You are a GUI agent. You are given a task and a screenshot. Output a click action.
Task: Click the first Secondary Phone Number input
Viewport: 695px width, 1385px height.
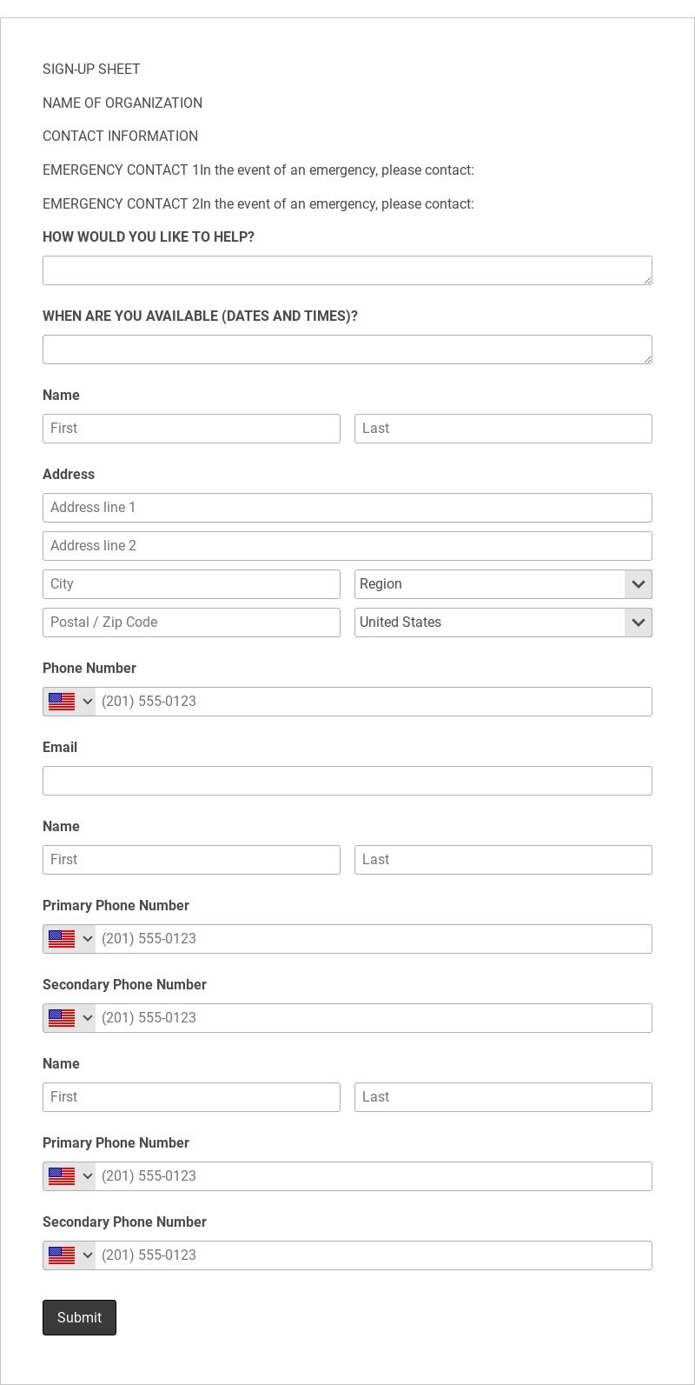pos(374,1018)
